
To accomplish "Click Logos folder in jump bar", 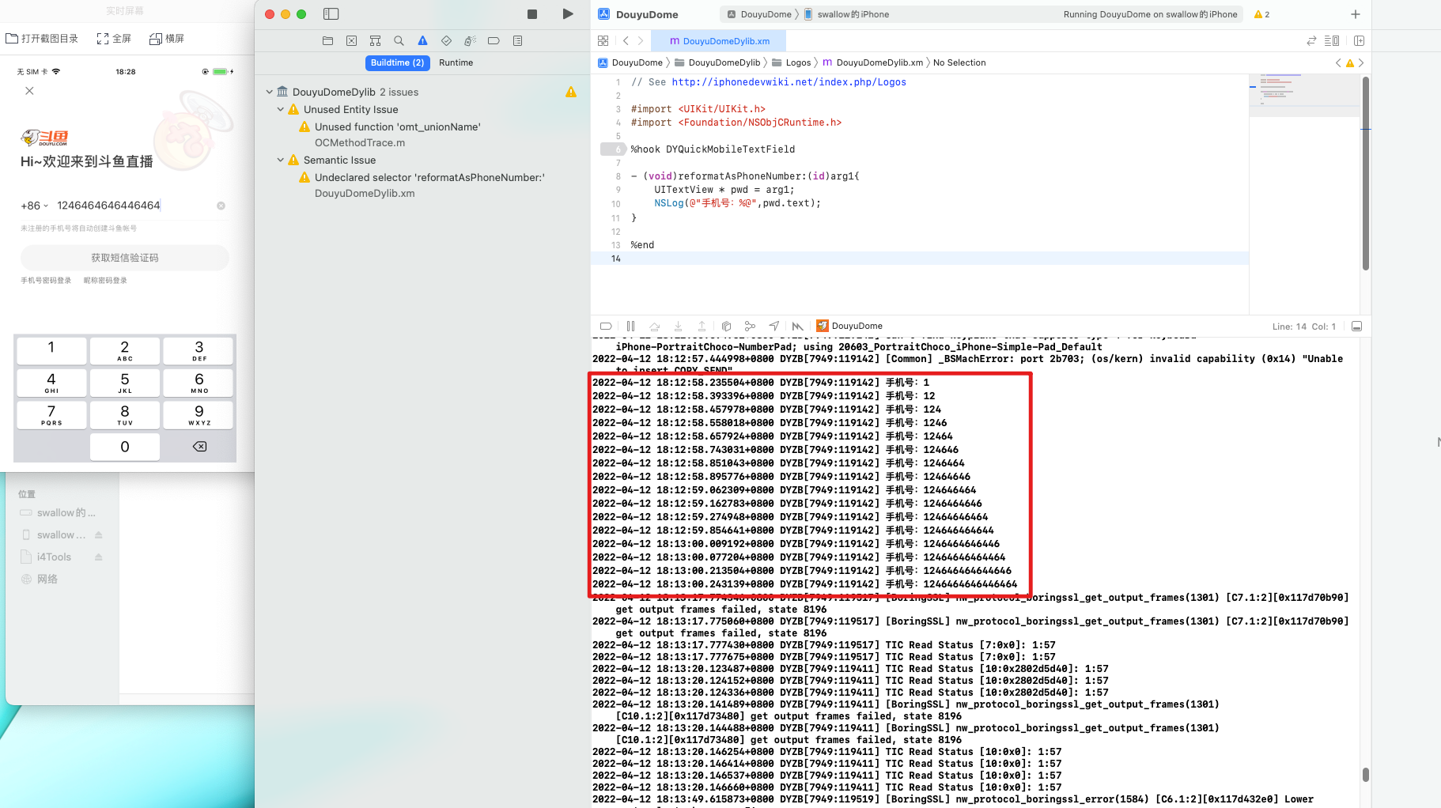I will click(x=792, y=62).
